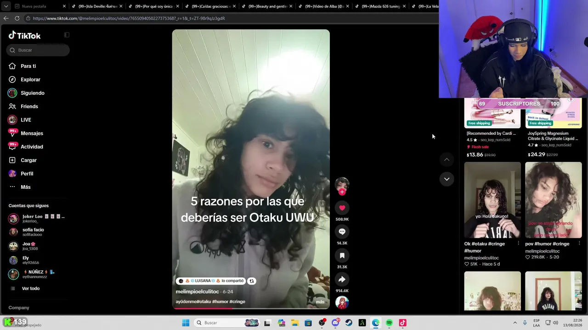Play the yo: Hola Bakugo! thumbnail

[492, 200]
